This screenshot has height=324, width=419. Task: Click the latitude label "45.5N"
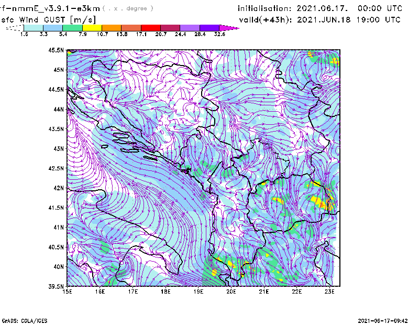pos(57,50)
